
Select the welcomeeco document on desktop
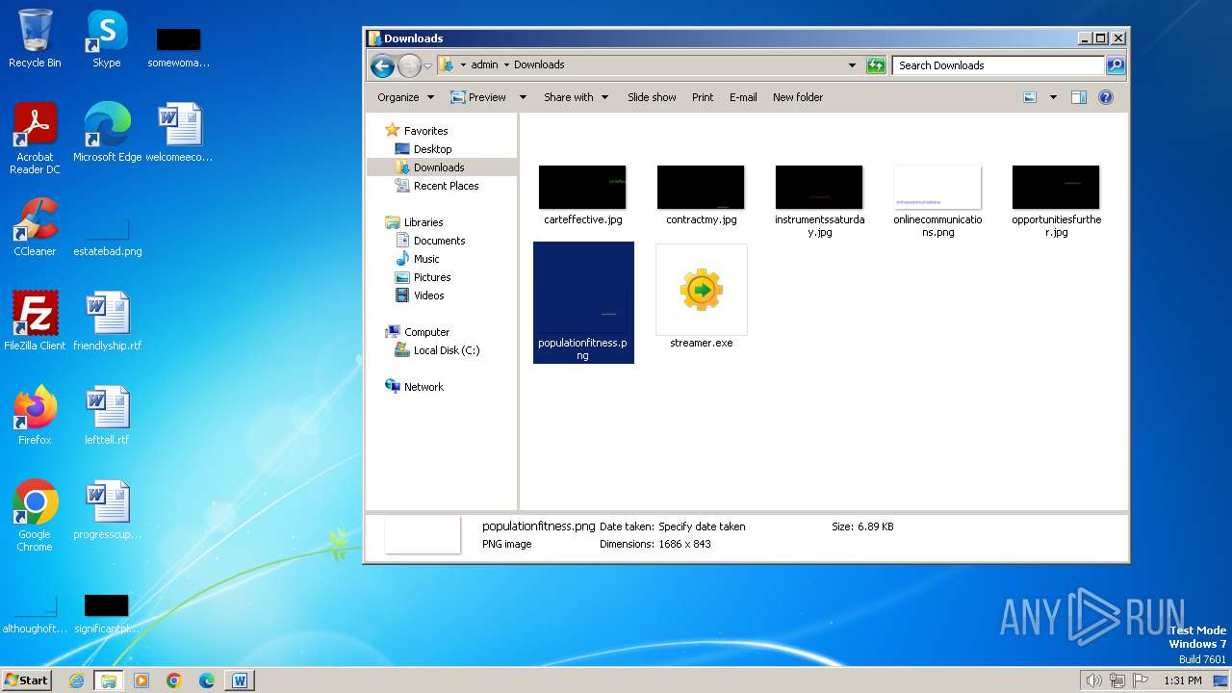tap(179, 132)
